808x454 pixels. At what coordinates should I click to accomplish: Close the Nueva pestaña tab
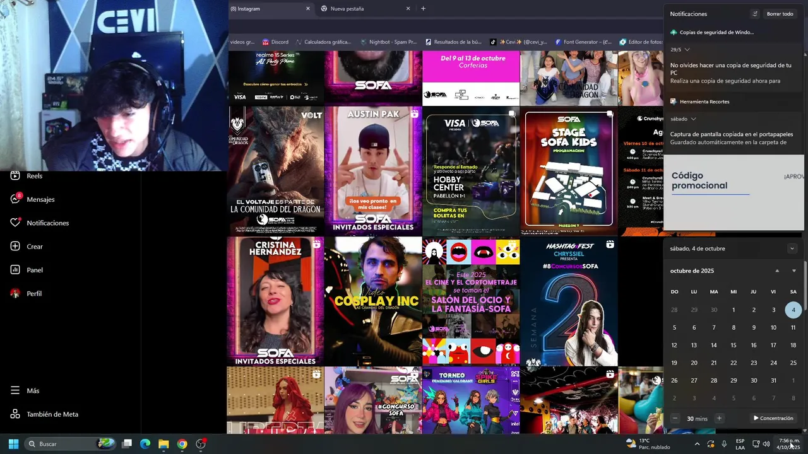coord(408,9)
